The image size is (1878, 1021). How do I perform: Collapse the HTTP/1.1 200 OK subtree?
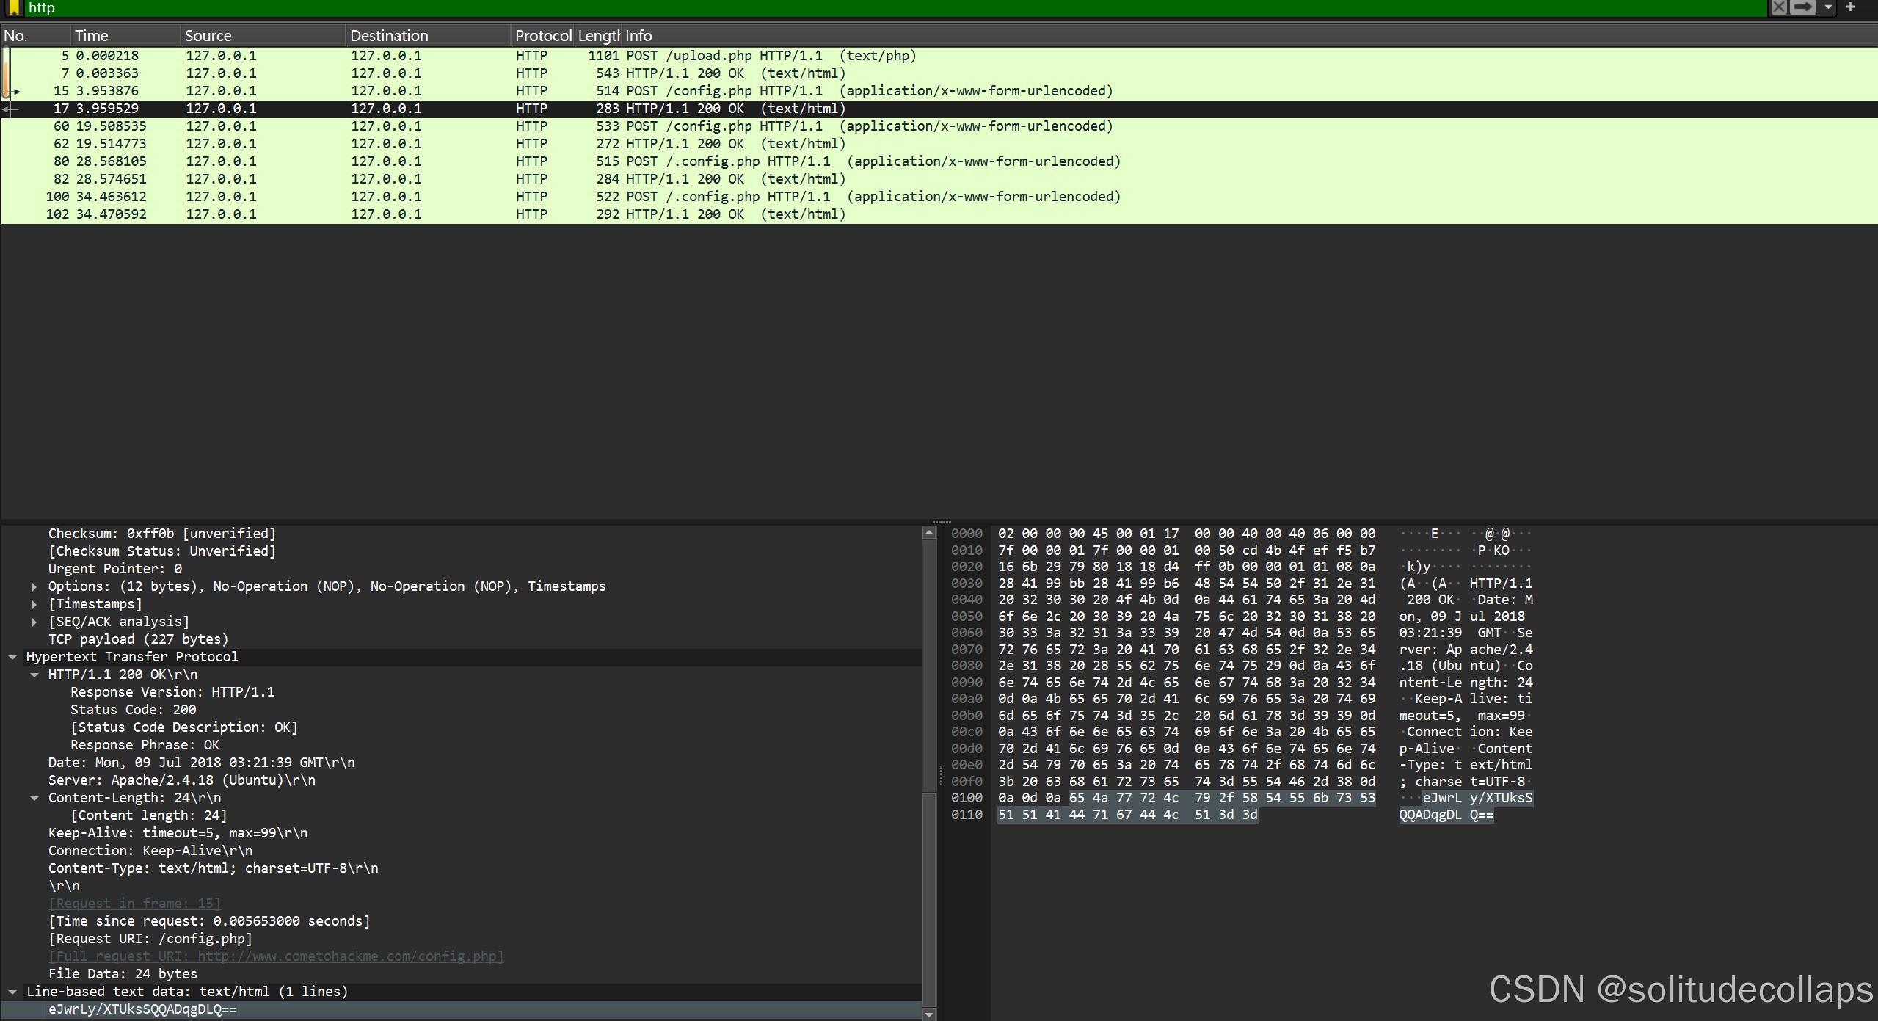pos(34,675)
